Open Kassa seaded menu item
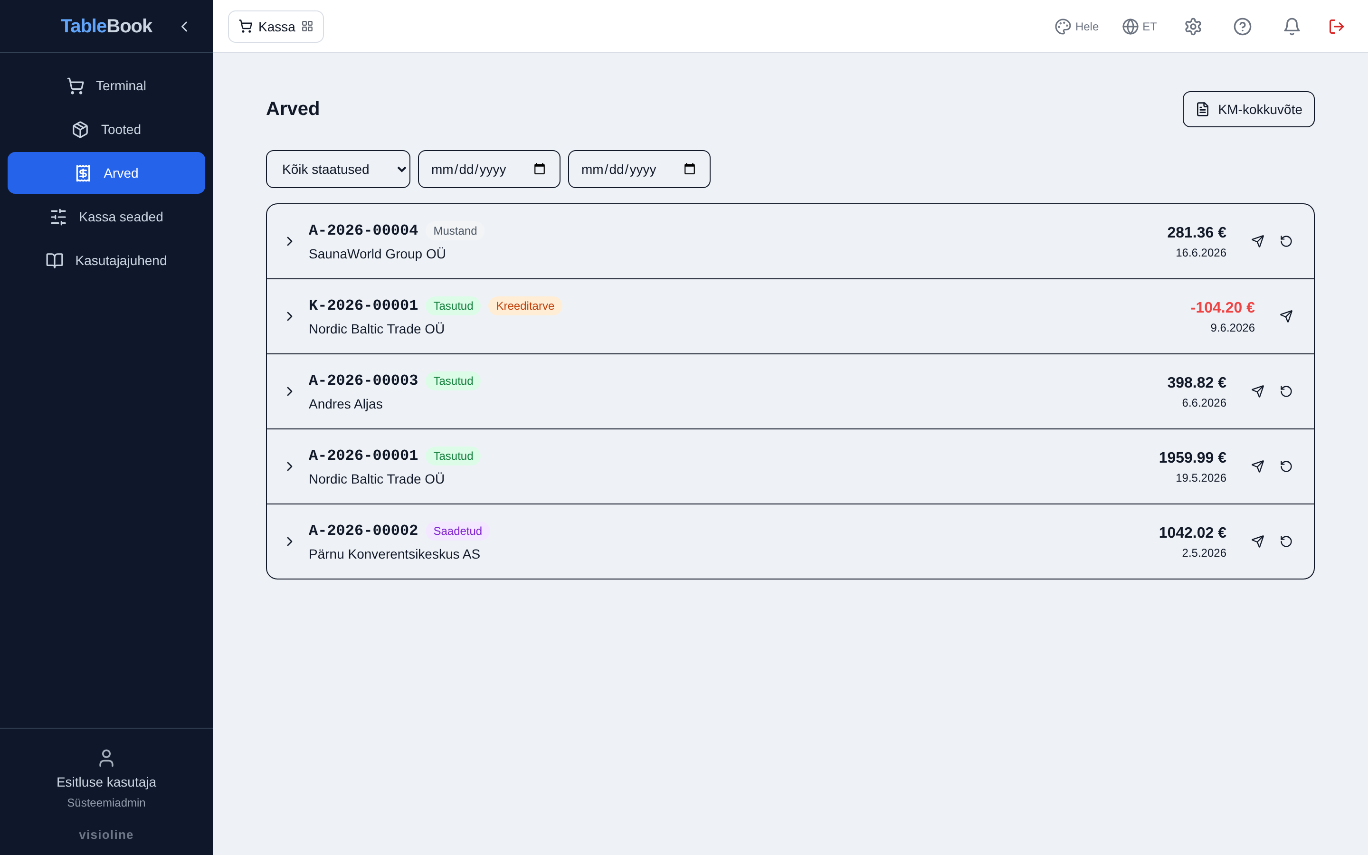1368x855 pixels. point(106,217)
